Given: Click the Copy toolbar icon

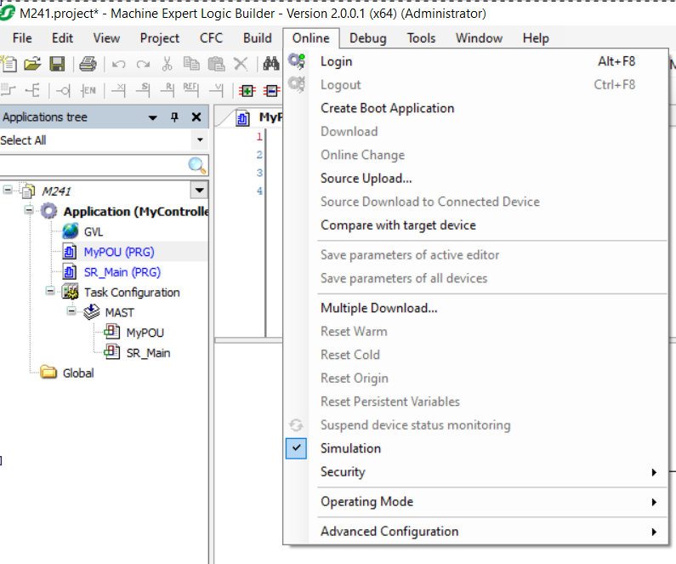Looking at the screenshot, I should point(191,64).
